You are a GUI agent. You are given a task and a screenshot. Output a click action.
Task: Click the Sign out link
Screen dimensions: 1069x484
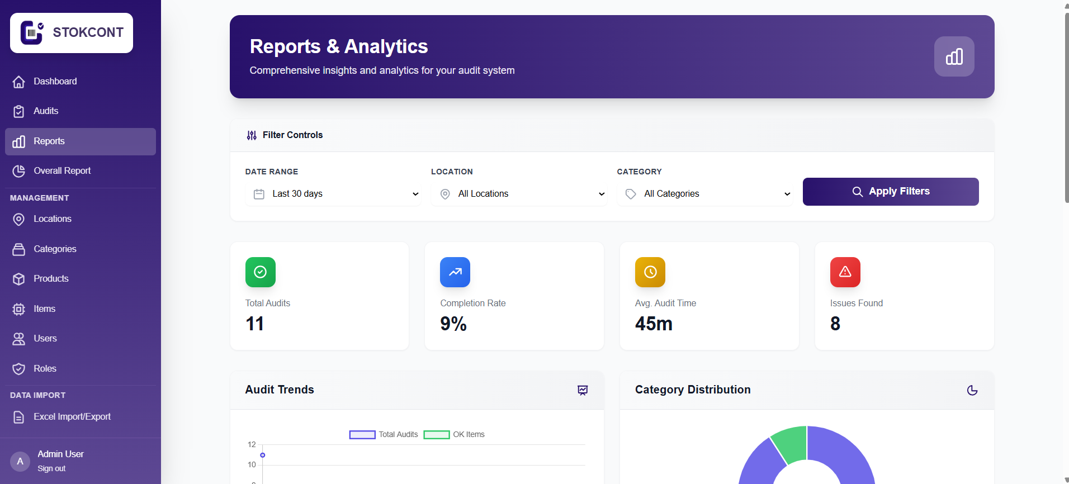tap(51, 468)
